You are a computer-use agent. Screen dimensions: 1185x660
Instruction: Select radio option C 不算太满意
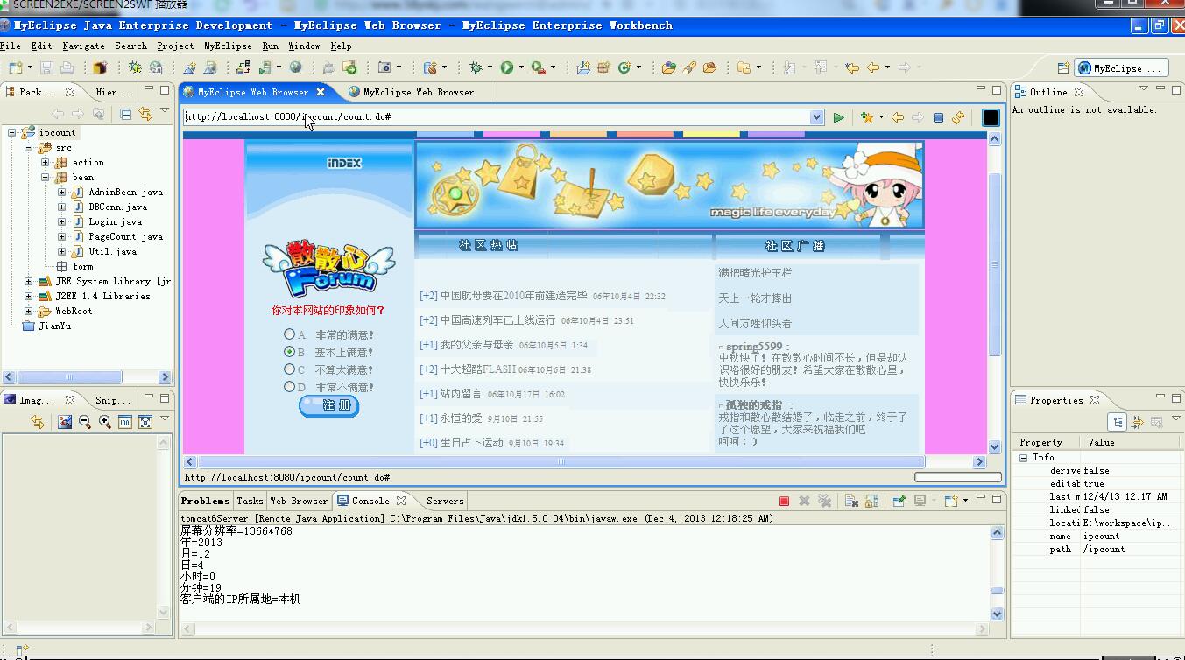[289, 369]
